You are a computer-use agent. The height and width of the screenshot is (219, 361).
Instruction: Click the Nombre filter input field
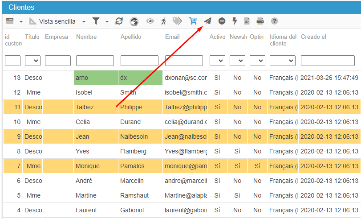(95, 61)
